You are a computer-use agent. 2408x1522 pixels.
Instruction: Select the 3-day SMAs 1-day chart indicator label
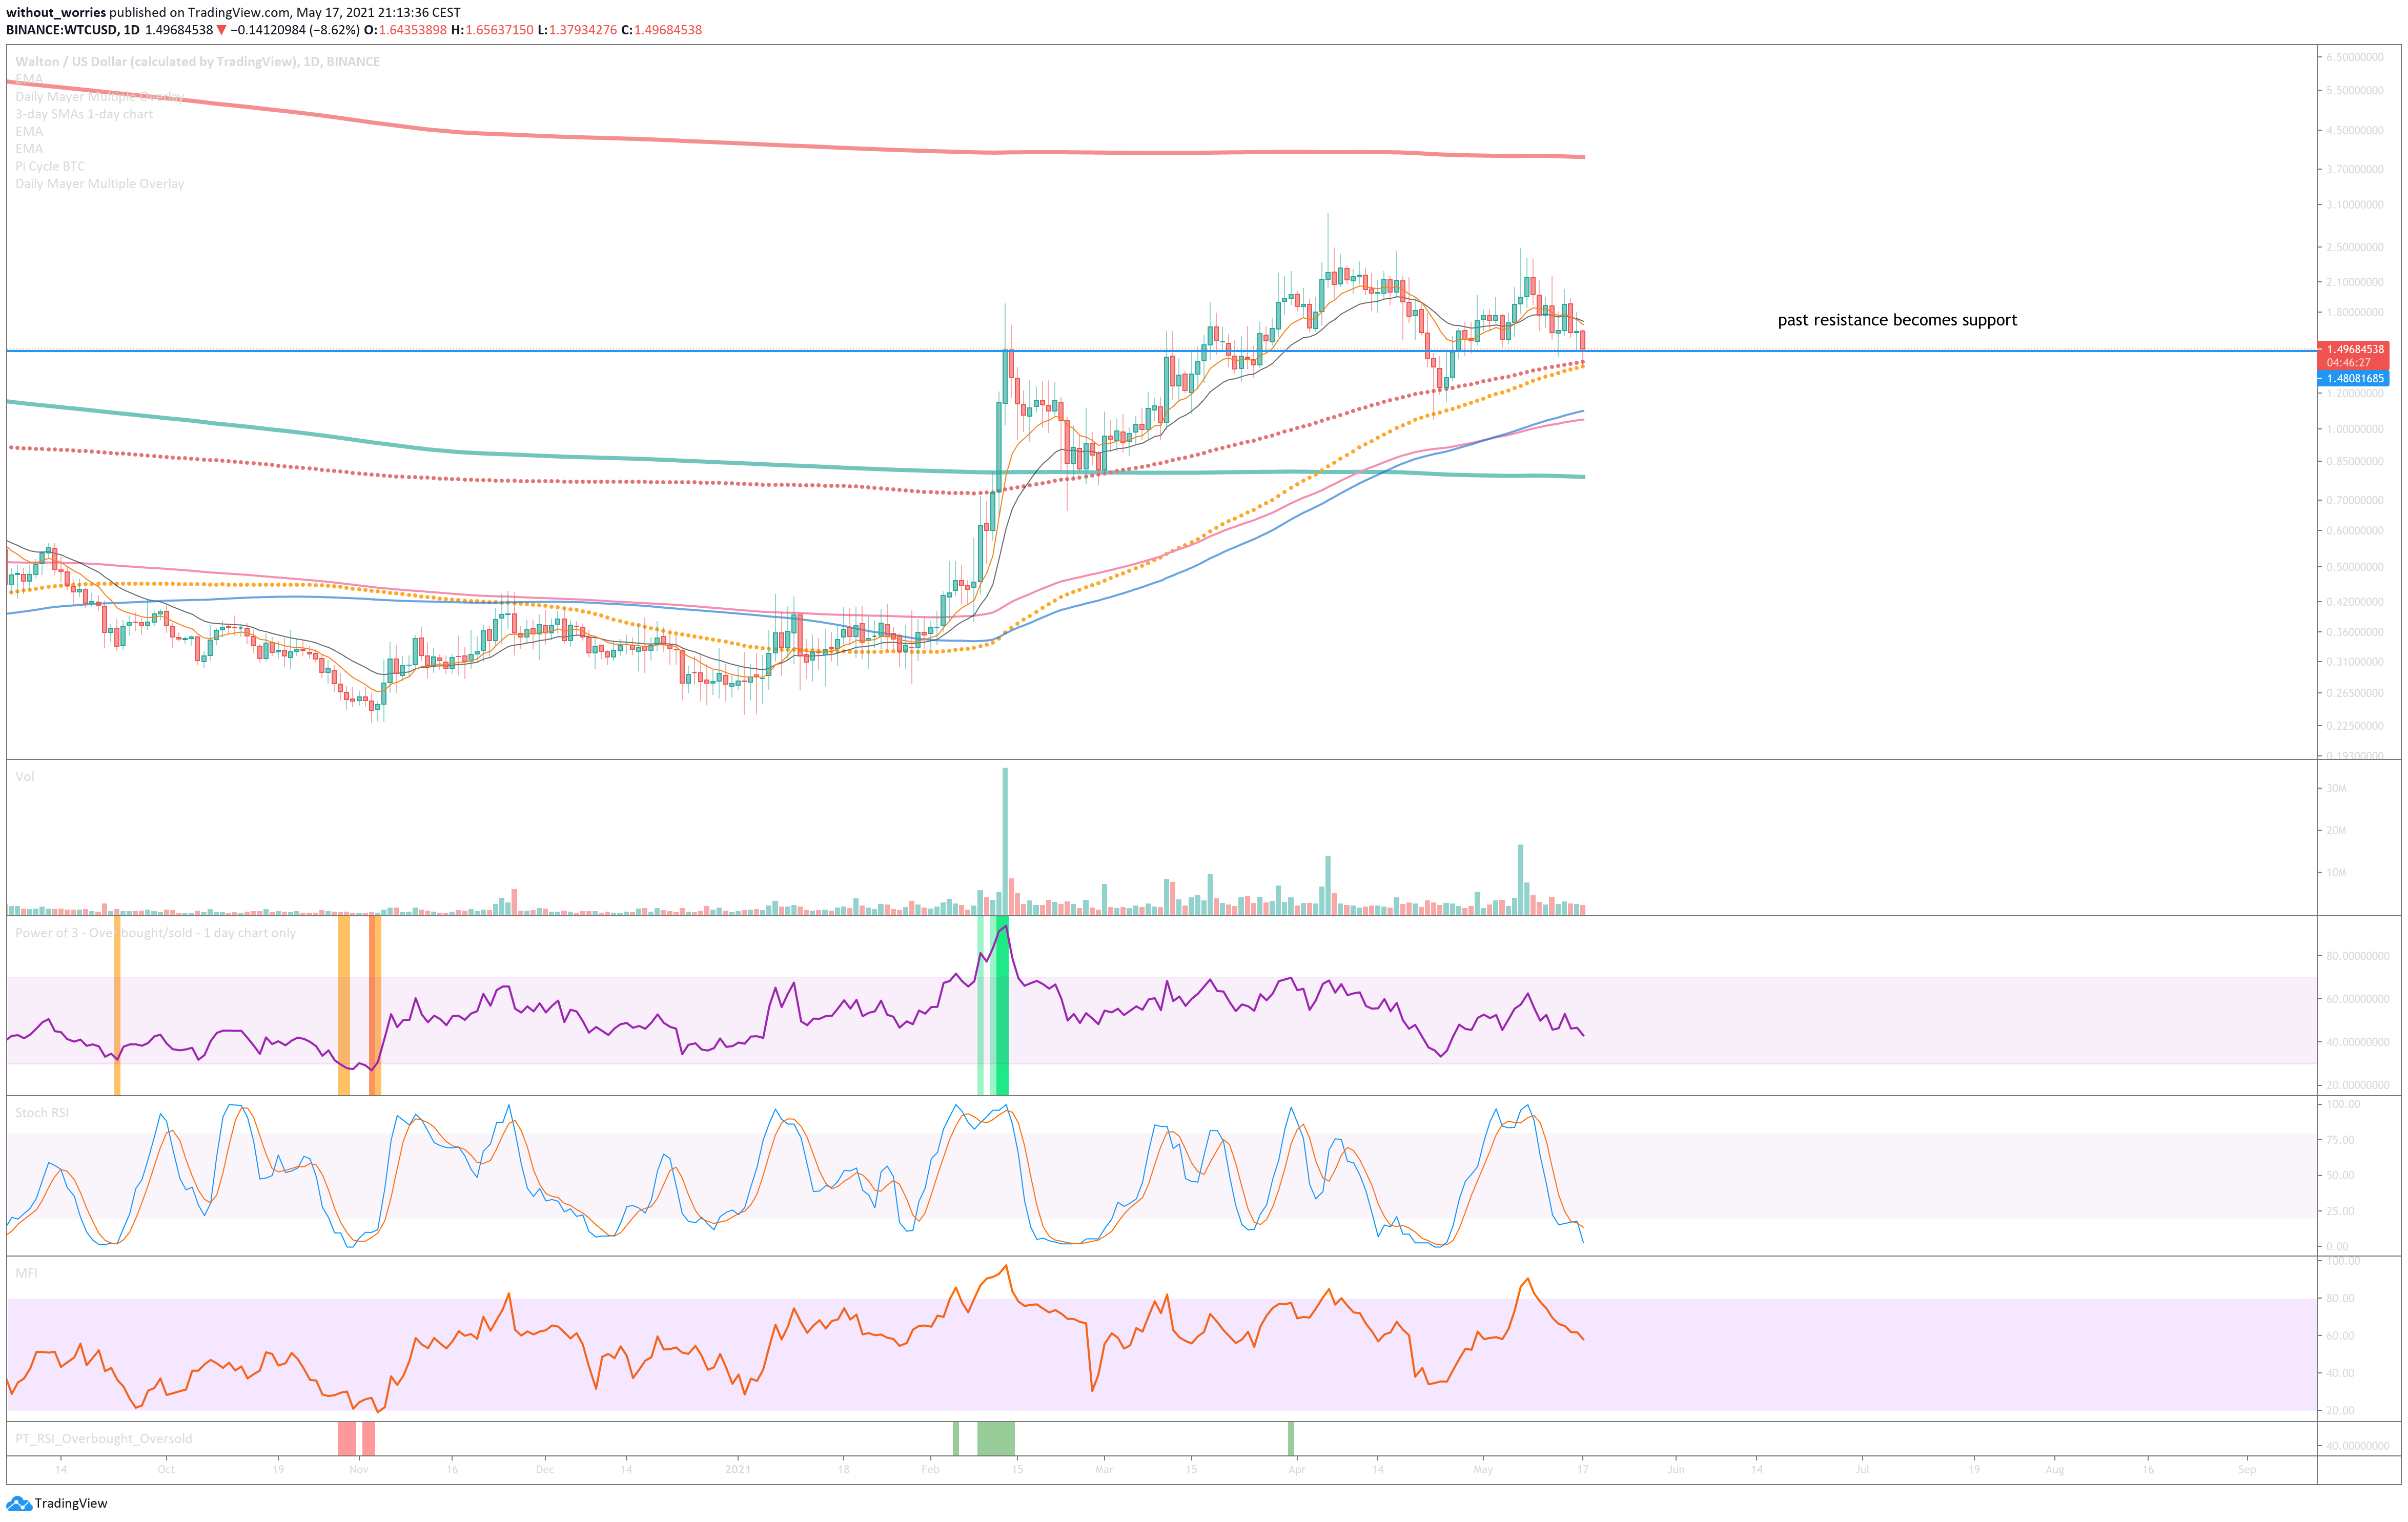(84, 114)
